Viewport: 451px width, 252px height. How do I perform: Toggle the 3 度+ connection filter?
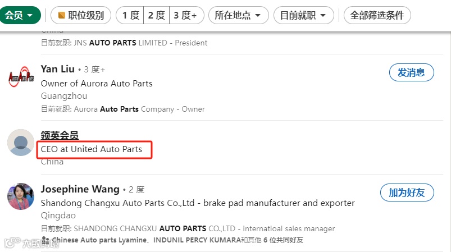pos(185,15)
